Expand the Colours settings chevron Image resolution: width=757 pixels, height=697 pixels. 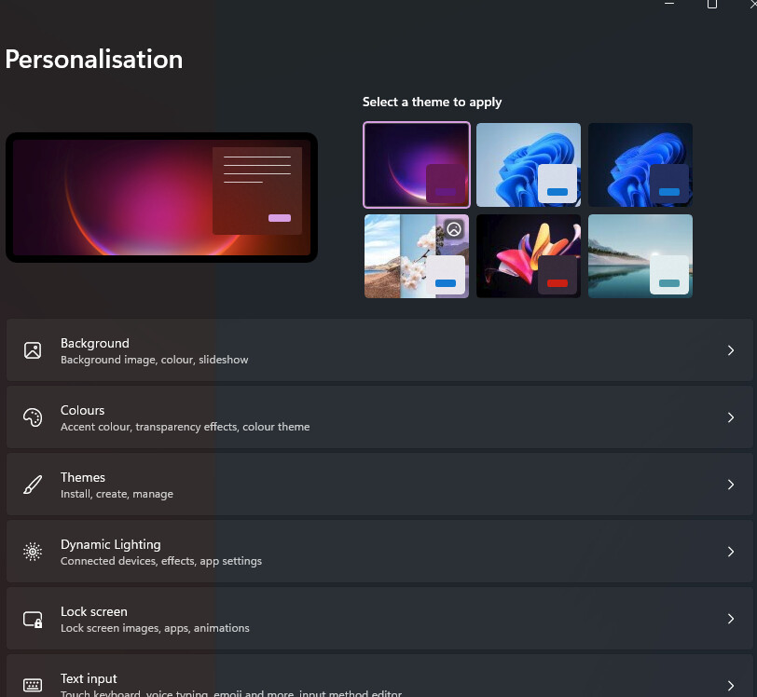coord(731,417)
